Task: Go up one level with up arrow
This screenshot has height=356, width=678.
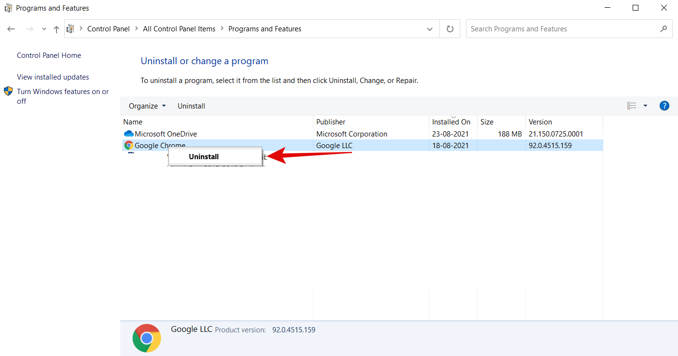Action: (56, 29)
